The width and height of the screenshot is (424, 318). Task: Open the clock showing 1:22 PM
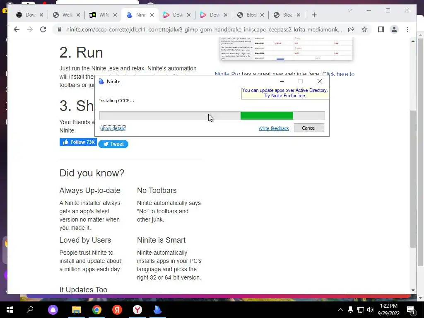click(388, 310)
